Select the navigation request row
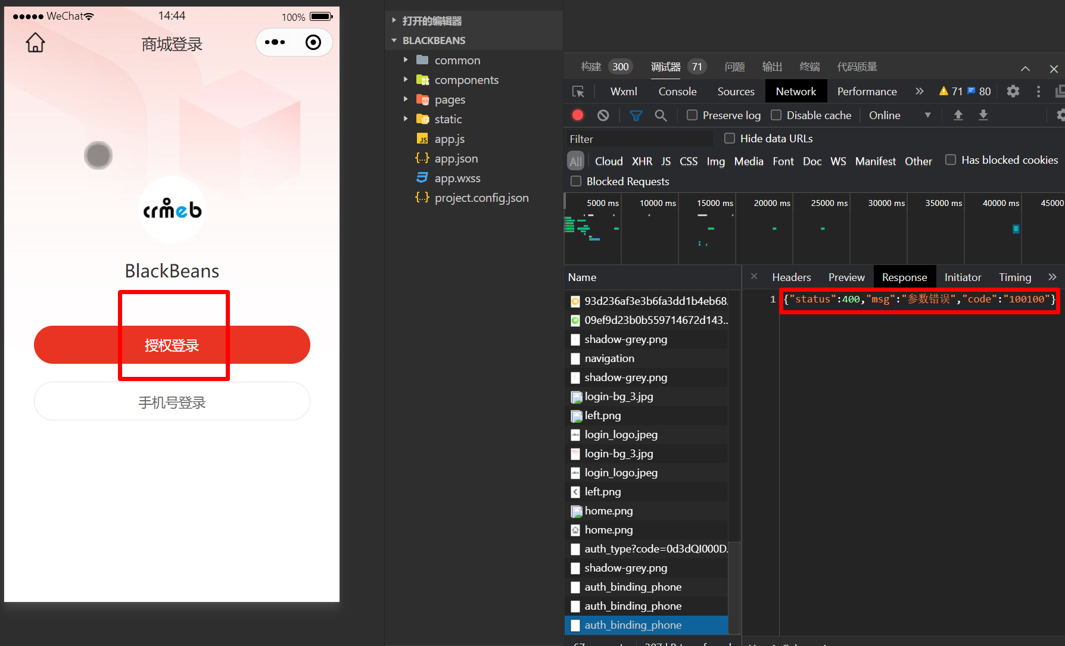The width and height of the screenshot is (1065, 646). point(646,358)
